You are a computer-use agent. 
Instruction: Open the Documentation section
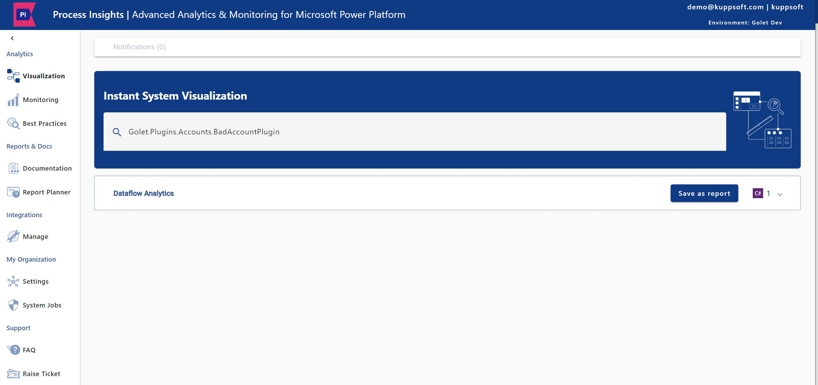[47, 168]
